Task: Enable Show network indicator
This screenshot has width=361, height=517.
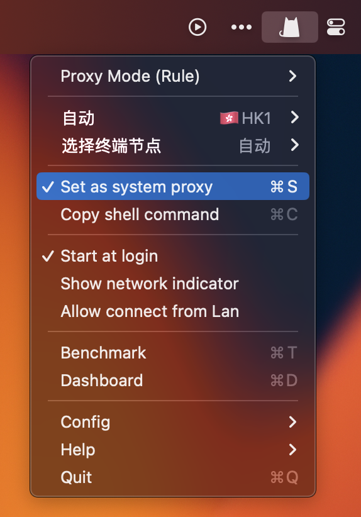Action: pos(173,284)
